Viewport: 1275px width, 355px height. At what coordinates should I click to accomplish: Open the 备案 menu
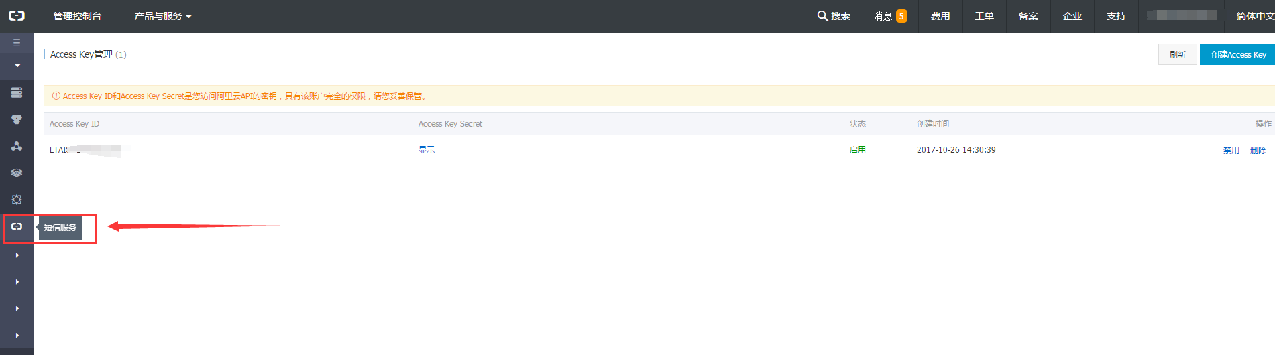pyautogui.click(x=1028, y=16)
